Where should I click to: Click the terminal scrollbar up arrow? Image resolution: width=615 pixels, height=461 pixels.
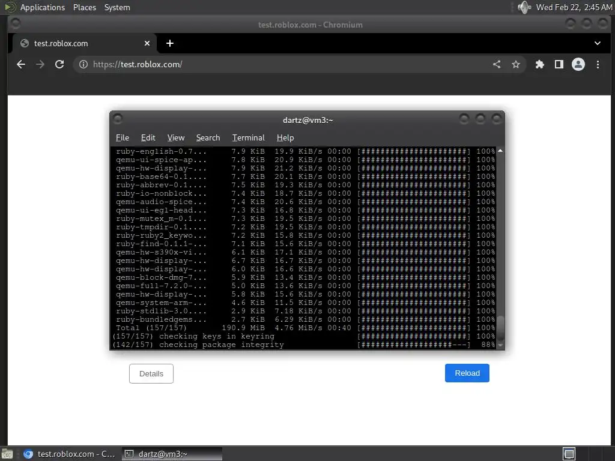point(500,151)
